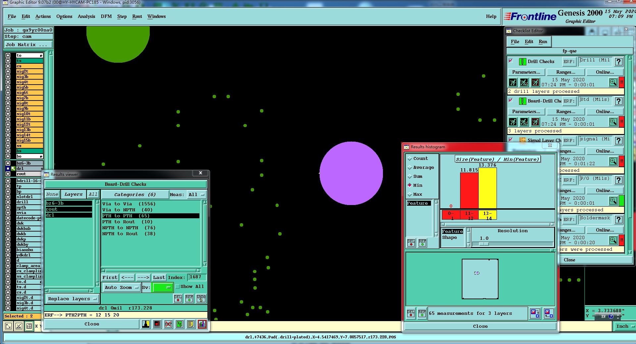
Task: Adjust the Resolution slider handle
Action: coord(484,244)
